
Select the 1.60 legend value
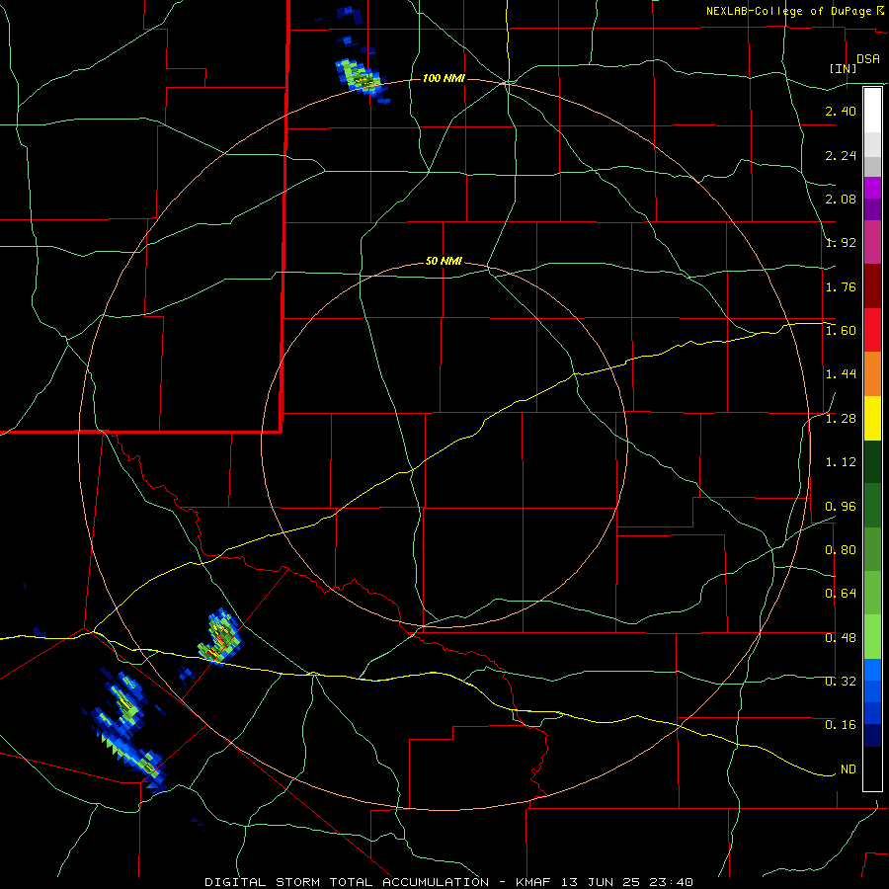point(841,331)
